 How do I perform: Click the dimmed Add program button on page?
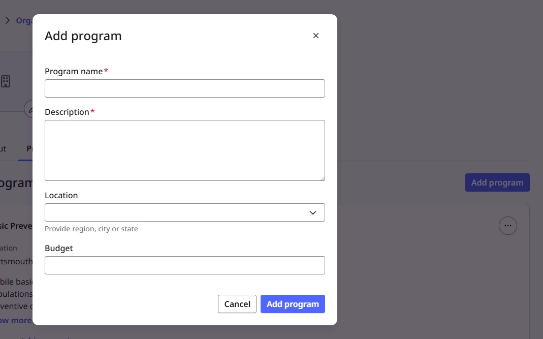tap(497, 182)
